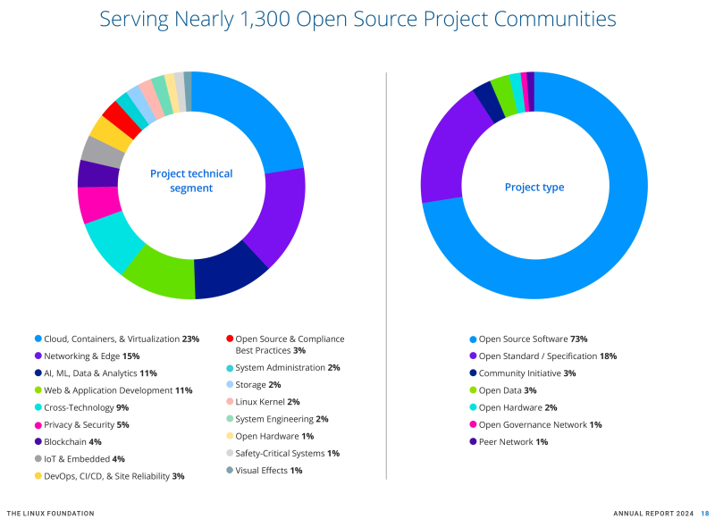Select the "Project technical segment" center label
The height and width of the screenshot is (519, 715).
click(191, 180)
